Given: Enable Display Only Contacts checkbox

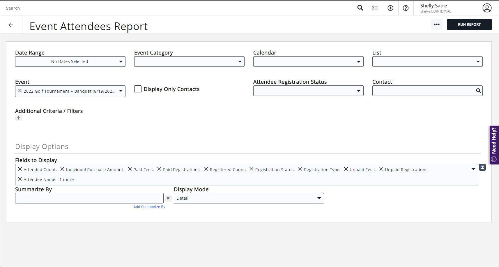Looking at the screenshot, I should pyautogui.click(x=138, y=89).
